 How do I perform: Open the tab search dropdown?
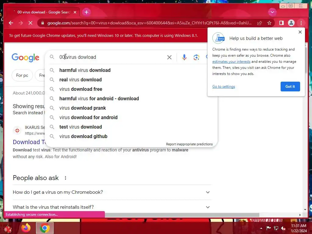click(272, 12)
